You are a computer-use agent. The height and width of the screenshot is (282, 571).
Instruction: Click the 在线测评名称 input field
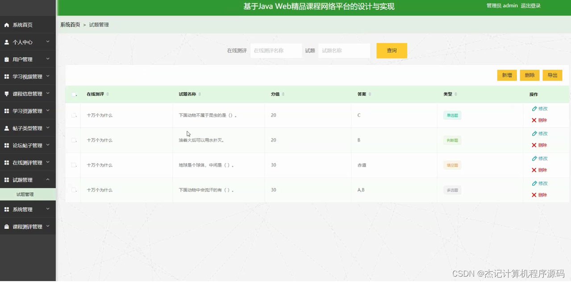coord(276,51)
